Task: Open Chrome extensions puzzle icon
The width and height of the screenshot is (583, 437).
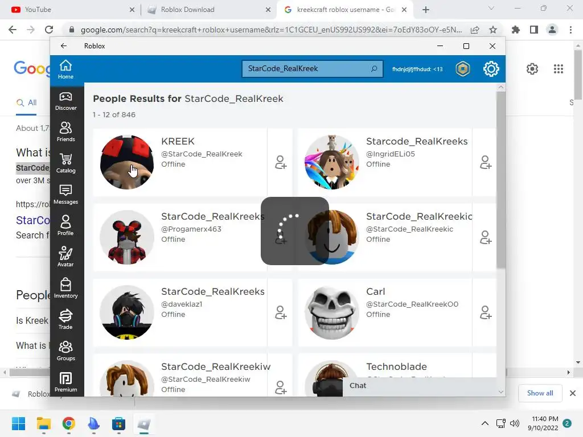Action: (x=515, y=30)
